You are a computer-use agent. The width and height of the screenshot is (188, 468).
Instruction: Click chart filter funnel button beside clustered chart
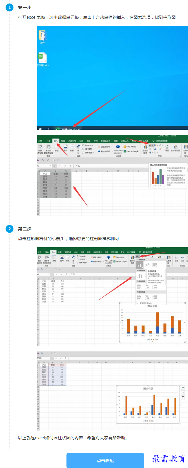(x=183, y=397)
